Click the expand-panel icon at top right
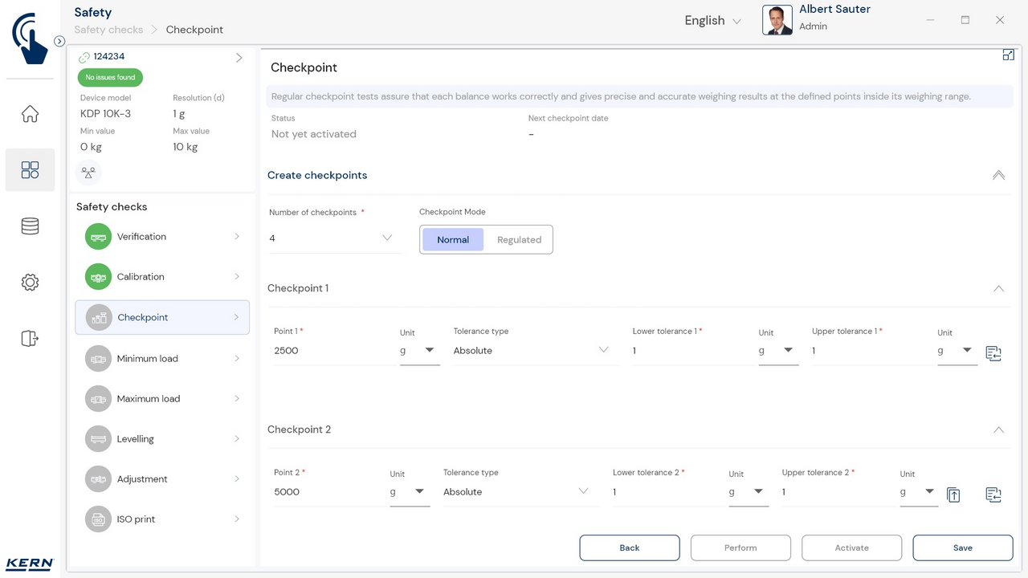The image size is (1028, 578). pos(1008,55)
